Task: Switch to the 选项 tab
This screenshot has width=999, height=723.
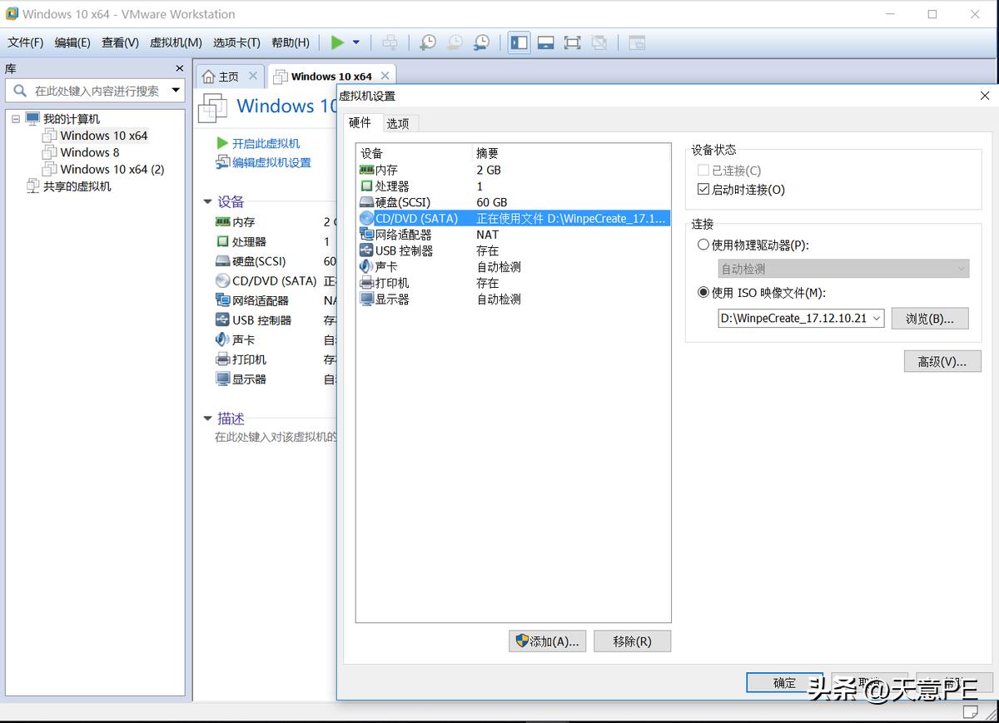Action: [398, 122]
